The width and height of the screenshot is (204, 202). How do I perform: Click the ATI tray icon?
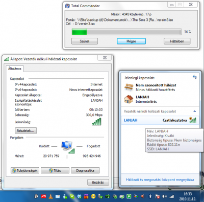tap(43, 196)
